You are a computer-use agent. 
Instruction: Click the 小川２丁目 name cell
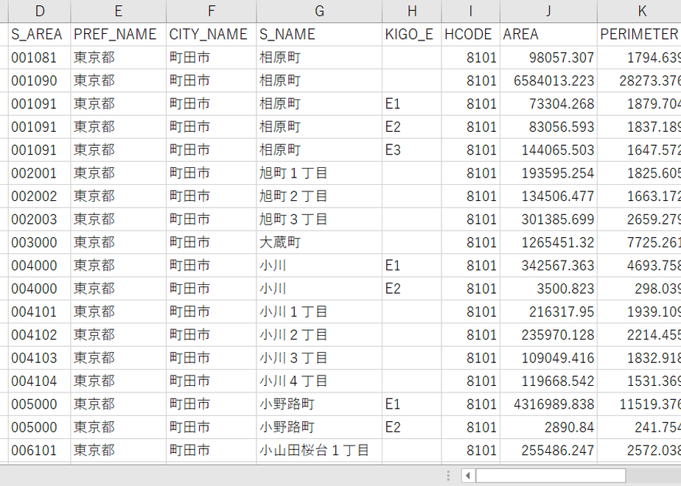tap(319, 334)
